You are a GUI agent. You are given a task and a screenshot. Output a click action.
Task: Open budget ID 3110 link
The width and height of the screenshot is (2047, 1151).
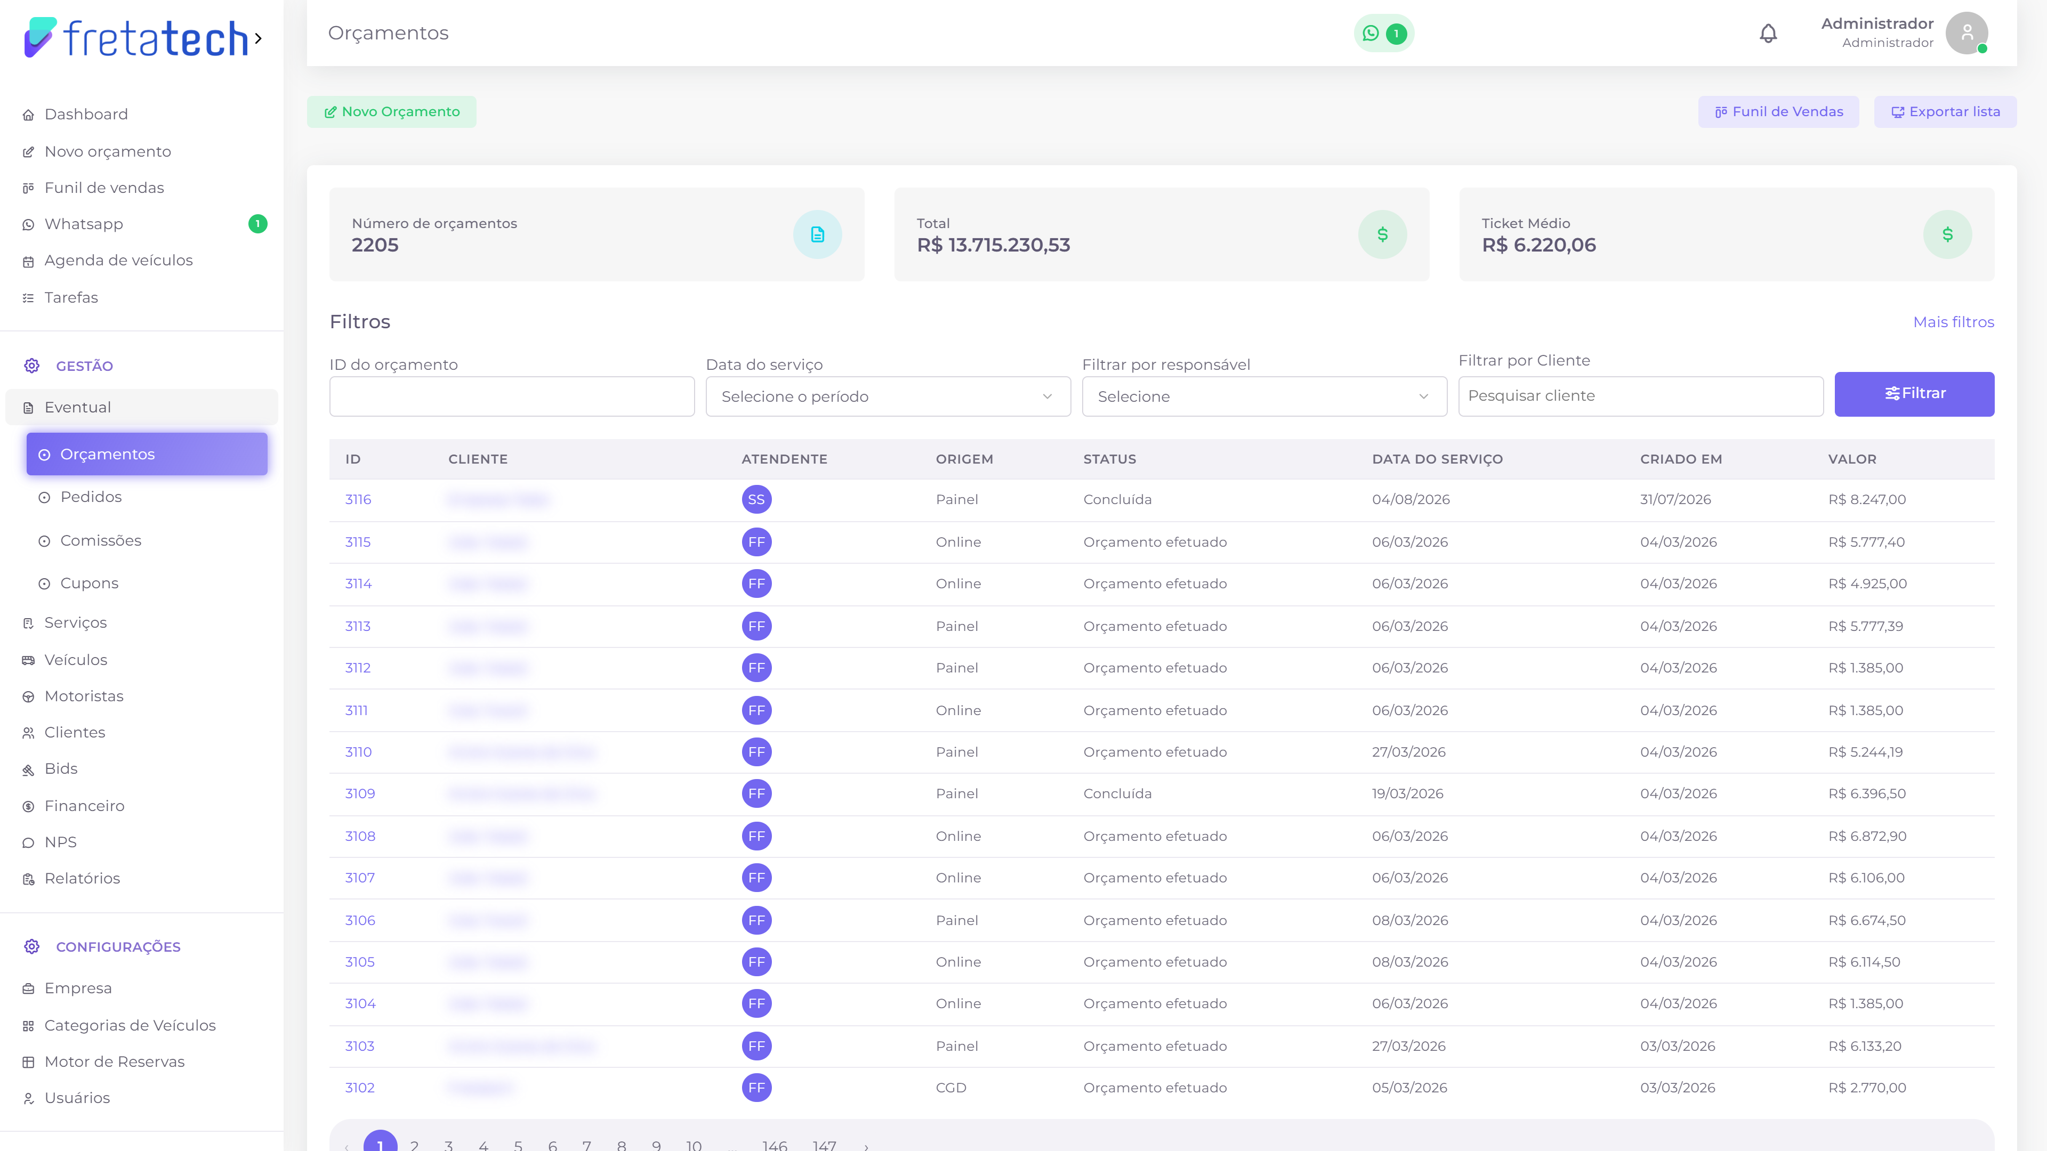click(358, 752)
